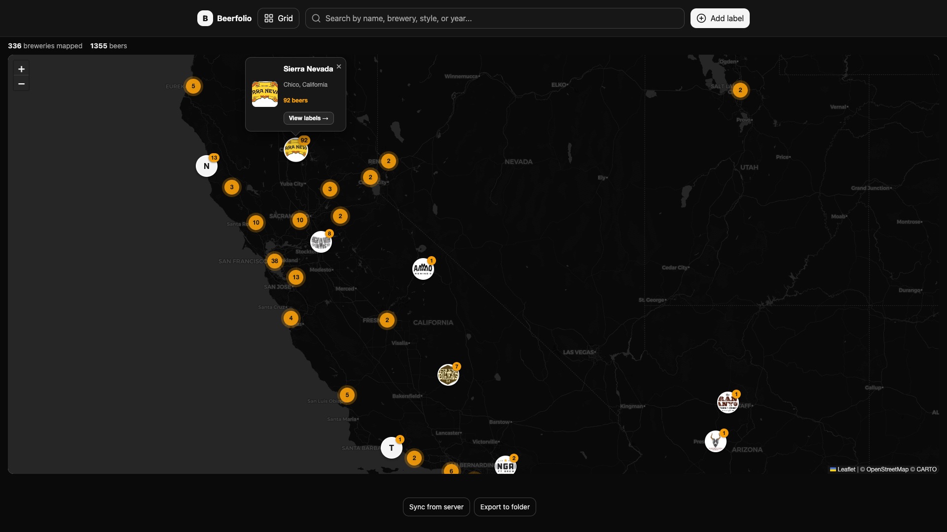Expand the 3 cluster near Yuba City

point(330,189)
